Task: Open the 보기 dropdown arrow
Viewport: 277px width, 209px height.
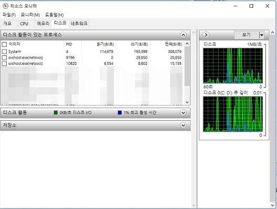Action: 262,35
